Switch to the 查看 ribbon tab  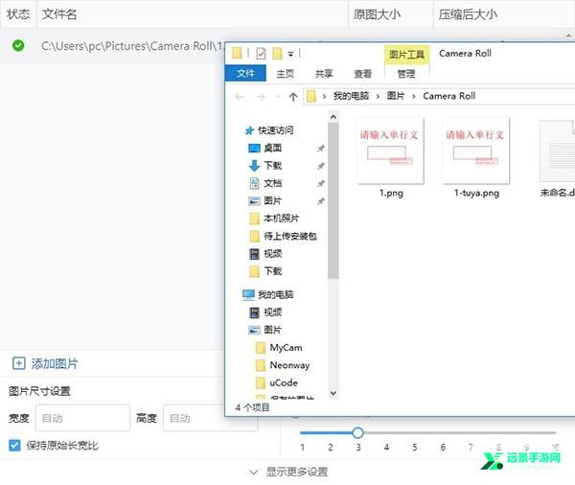pyautogui.click(x=362, y=74)
